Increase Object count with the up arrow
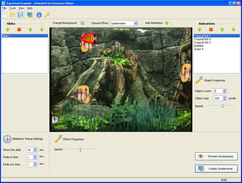This screenshot has width=242, height=183. 225,90
